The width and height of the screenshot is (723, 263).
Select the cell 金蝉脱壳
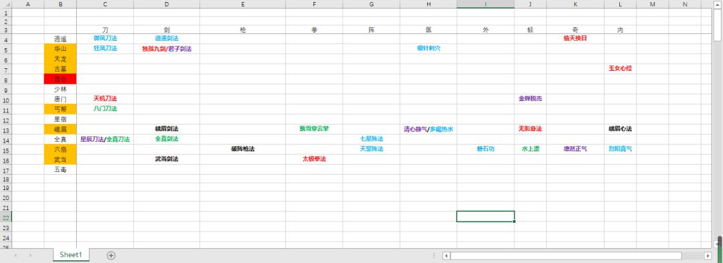530,98
